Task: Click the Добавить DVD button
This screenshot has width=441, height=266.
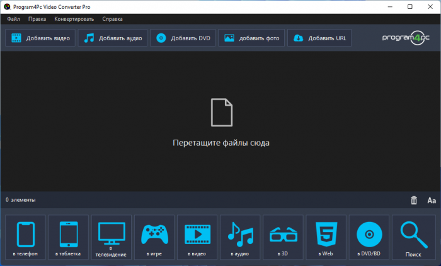Action: (x=183, y=38)
